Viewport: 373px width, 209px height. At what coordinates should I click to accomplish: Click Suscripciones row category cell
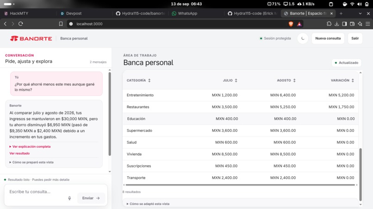139,166
